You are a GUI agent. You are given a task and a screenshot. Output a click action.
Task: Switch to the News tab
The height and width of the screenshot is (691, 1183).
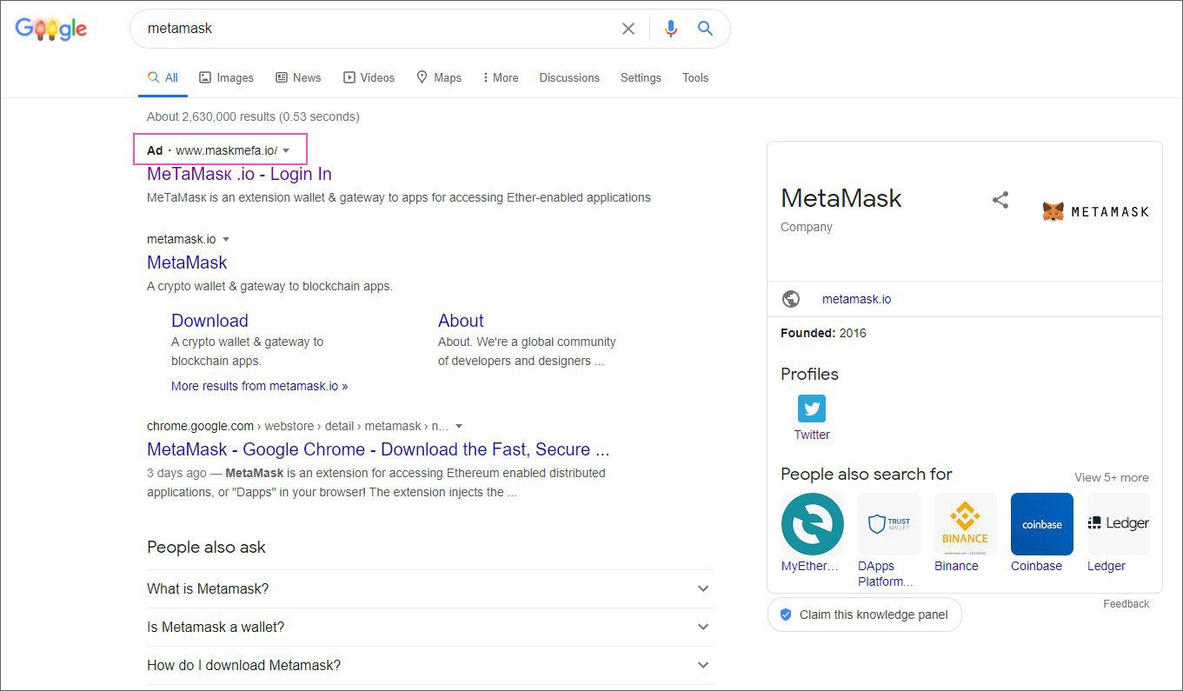tap(298, 77)
